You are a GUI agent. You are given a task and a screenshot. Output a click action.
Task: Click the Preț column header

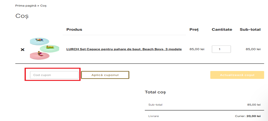pos(194,30)
